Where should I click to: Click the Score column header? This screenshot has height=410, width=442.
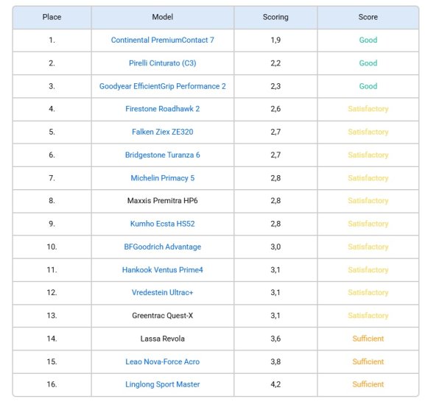pos(368,17)
